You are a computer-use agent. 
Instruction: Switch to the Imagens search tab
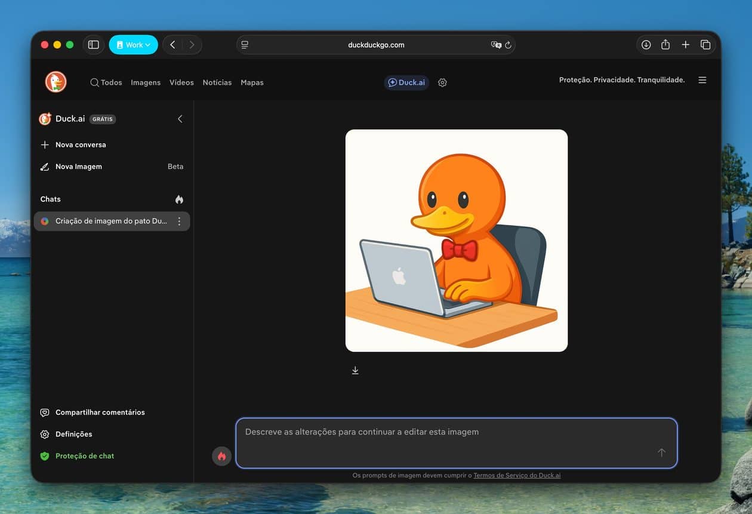click(x=146, y=82)
